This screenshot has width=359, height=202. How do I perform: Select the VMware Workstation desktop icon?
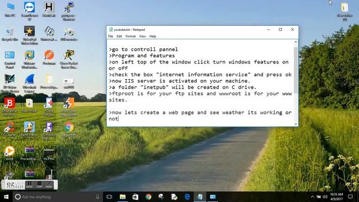click(x=30, y=60)
